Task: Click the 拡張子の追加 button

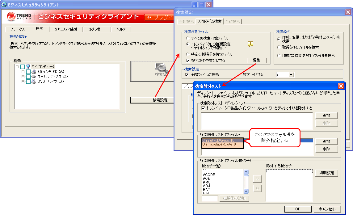Action: (x=234, y=198)
